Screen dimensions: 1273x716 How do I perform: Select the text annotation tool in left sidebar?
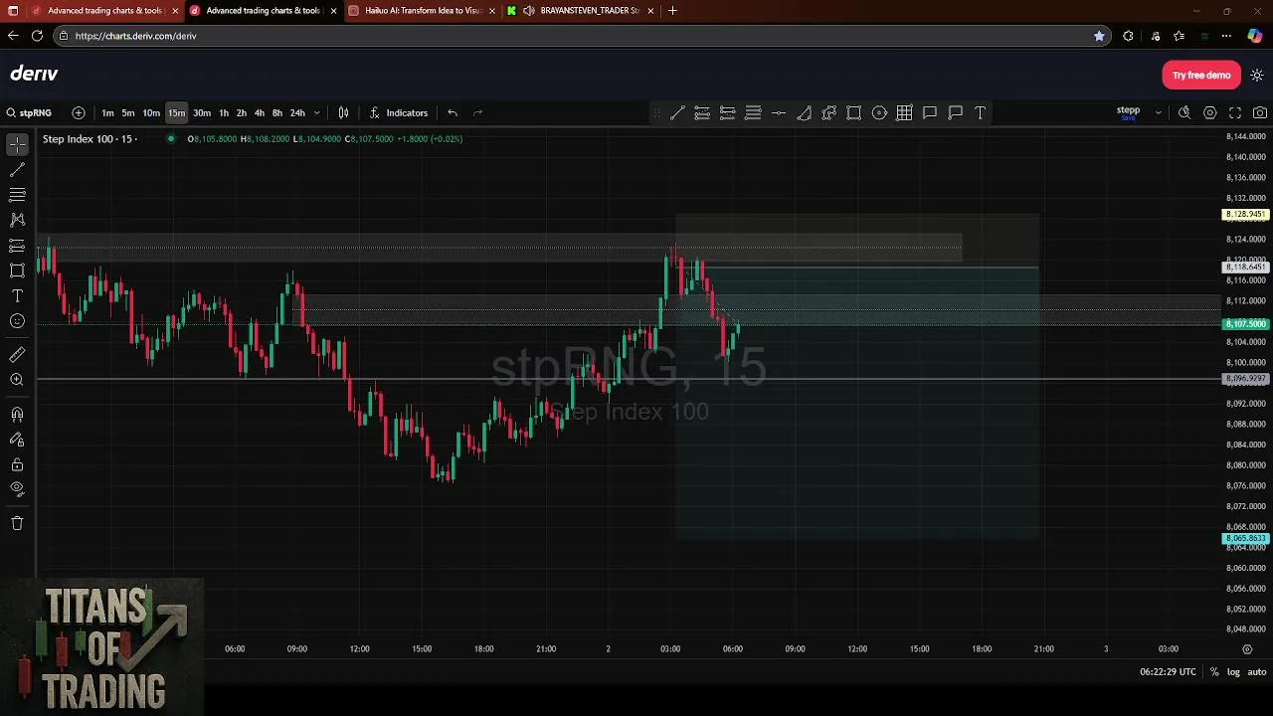pos(17,296)
